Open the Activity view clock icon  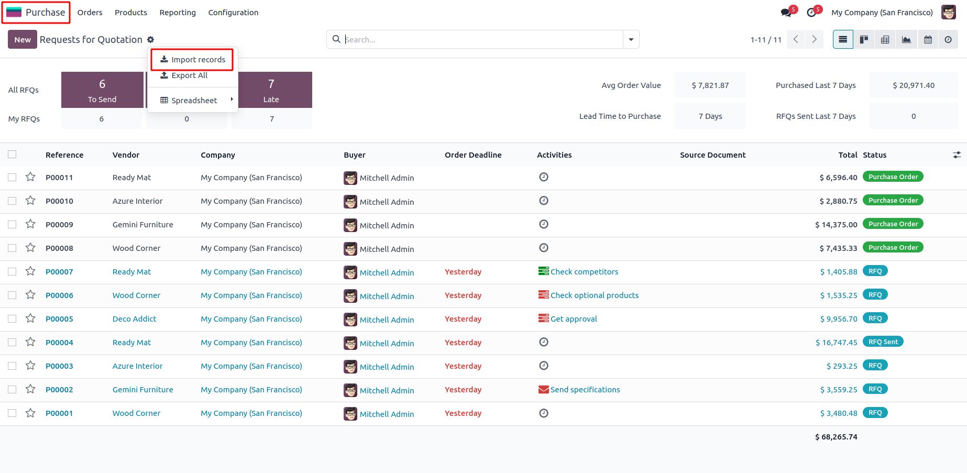tap(948, 40)
